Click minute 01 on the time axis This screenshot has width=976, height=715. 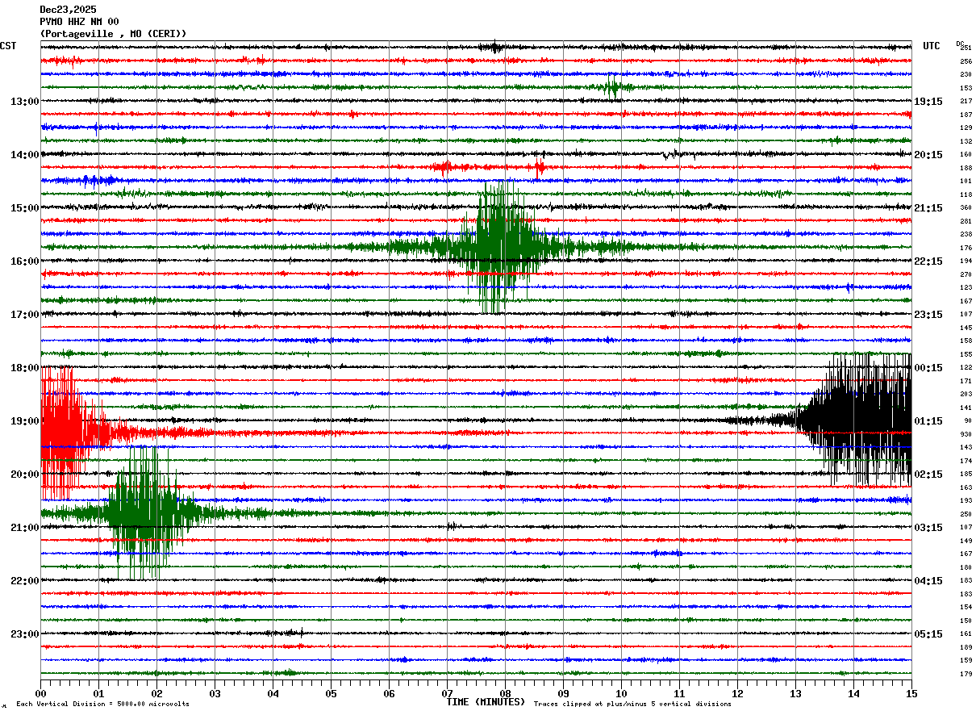[98, 693]
